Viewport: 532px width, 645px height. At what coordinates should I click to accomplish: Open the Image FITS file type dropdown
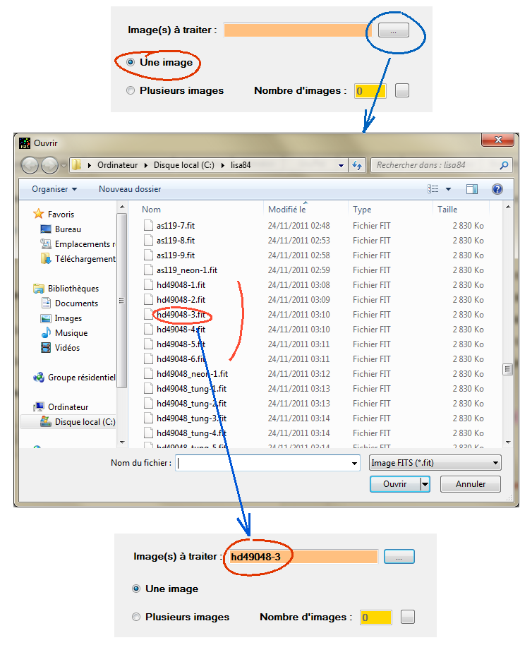click(x=435, y=463)
